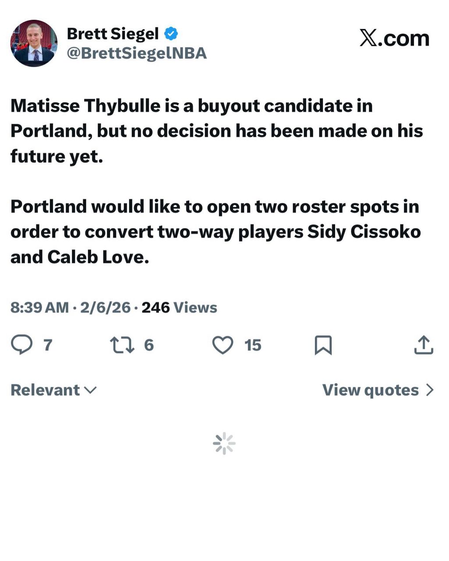Click the Brett Siegel display name

point(113,34)
